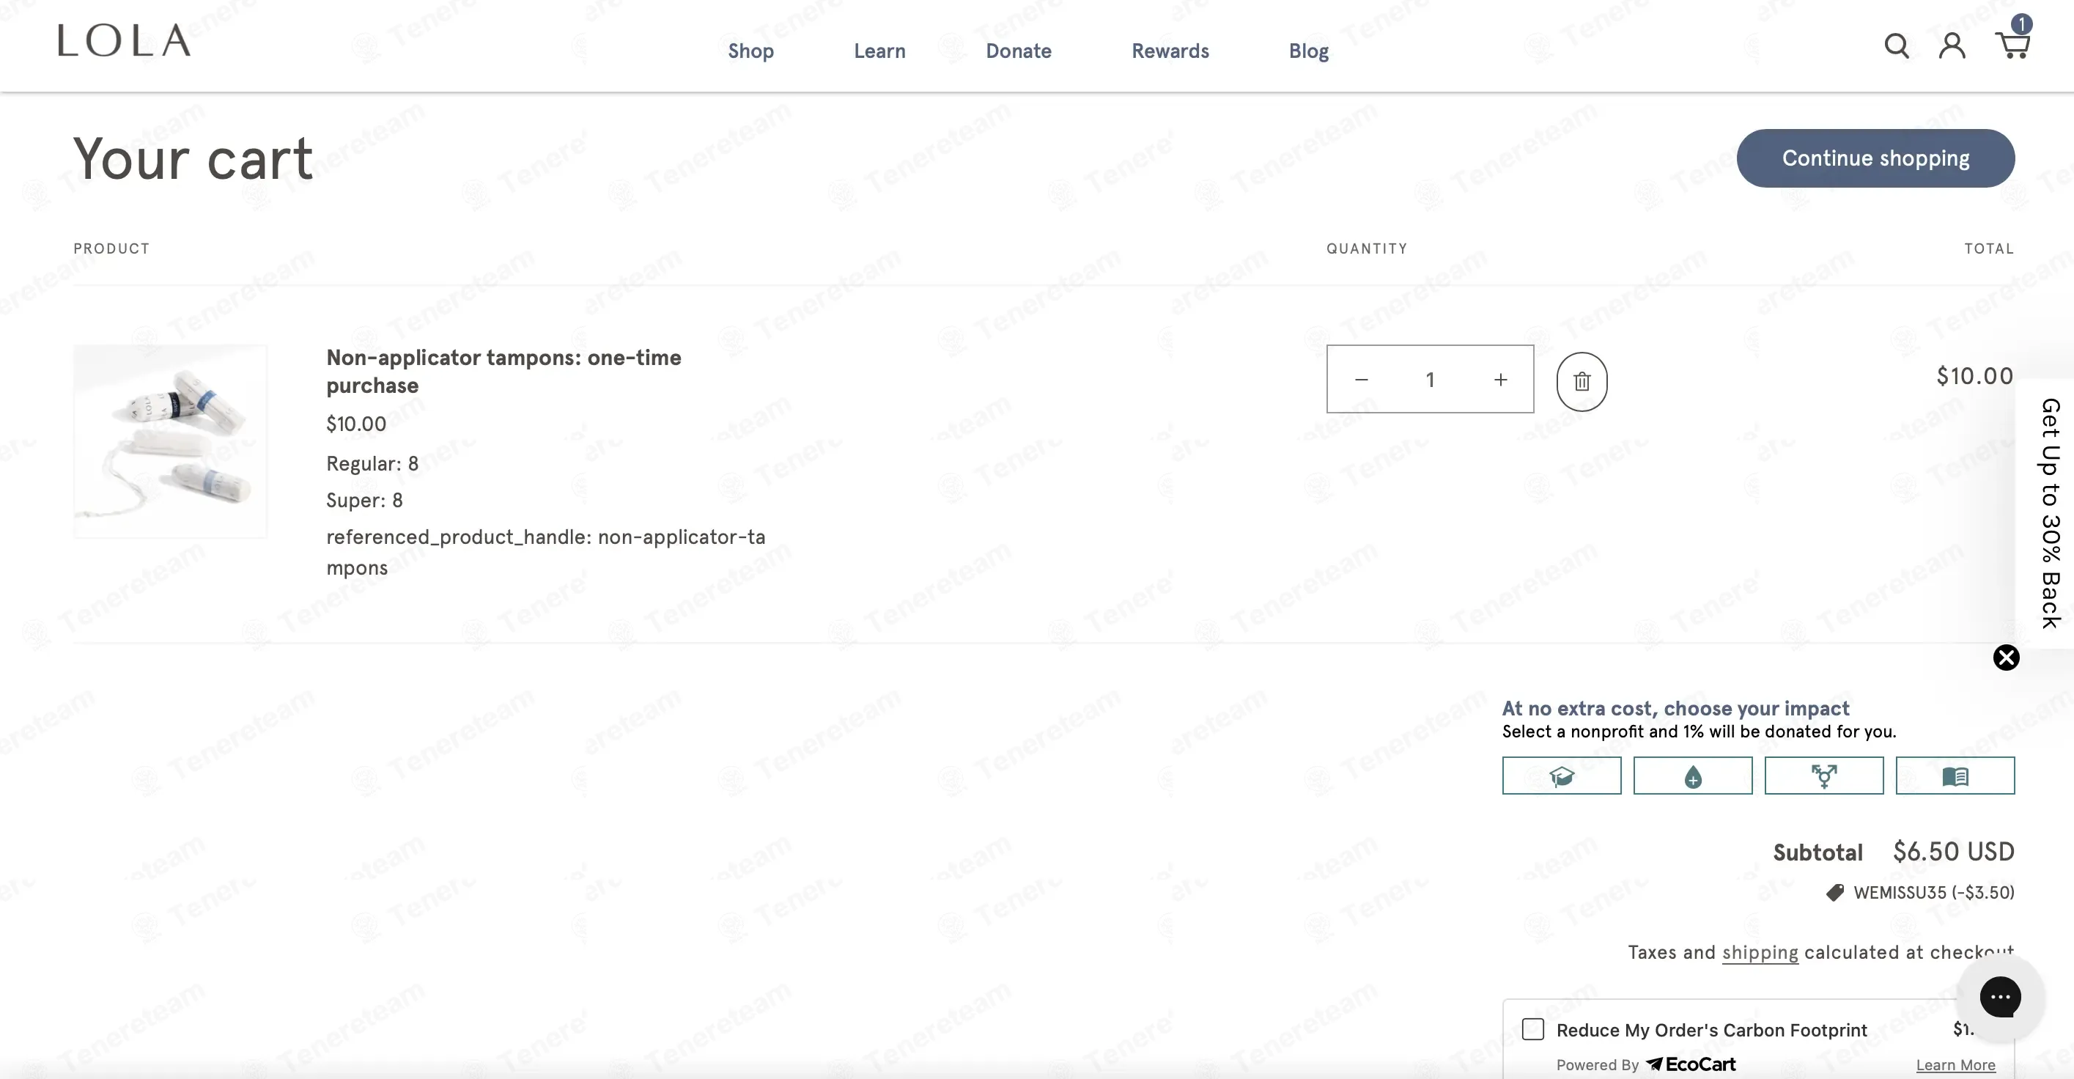This screenshot has width=2074, height=1079.
Task: Increase quantity with plus button
Action: click(1500, 379)
